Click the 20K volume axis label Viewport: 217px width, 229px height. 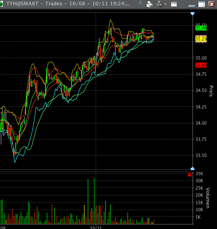click(x=199, y=195)
